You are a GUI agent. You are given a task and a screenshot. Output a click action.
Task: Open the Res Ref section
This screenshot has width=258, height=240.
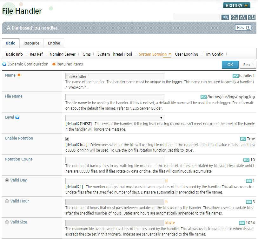(x=36, y=54)
